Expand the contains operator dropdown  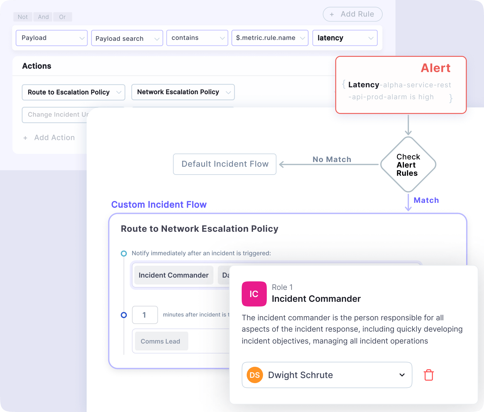(x=197, y=38)
